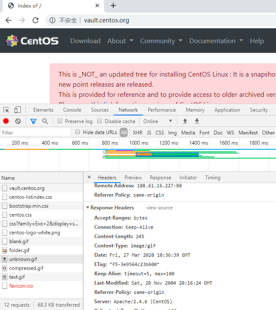Filter requests by Img

pyautogui.click(x=172, y=133)
